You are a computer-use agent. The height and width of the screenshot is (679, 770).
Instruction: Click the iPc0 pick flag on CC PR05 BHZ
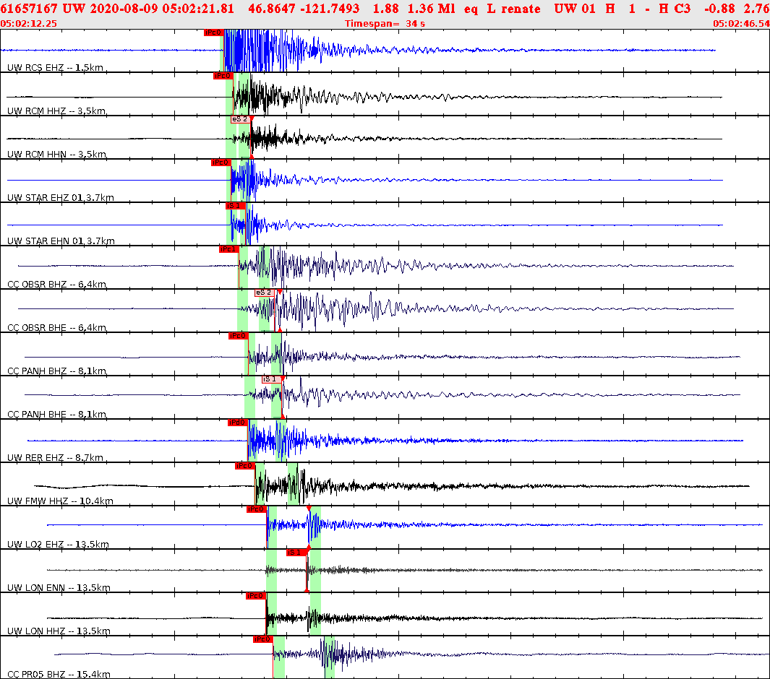[261, 639]
